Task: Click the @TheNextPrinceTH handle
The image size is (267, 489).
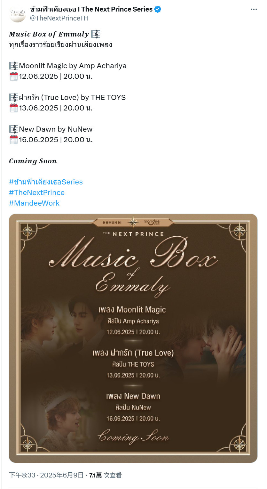Action: 59,18
